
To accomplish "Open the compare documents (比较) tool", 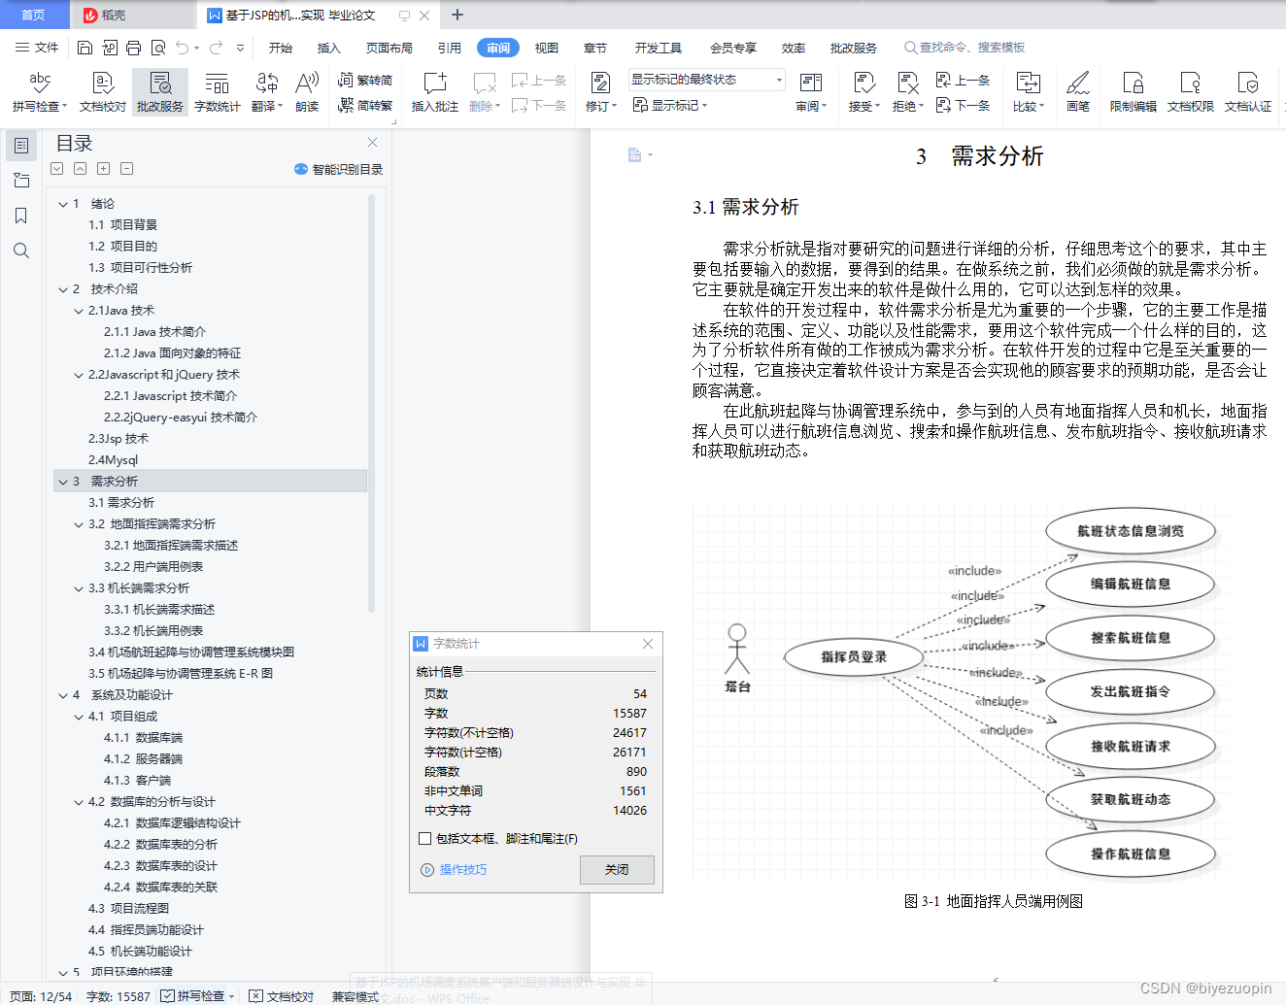I will click(x=1028, y=92).
